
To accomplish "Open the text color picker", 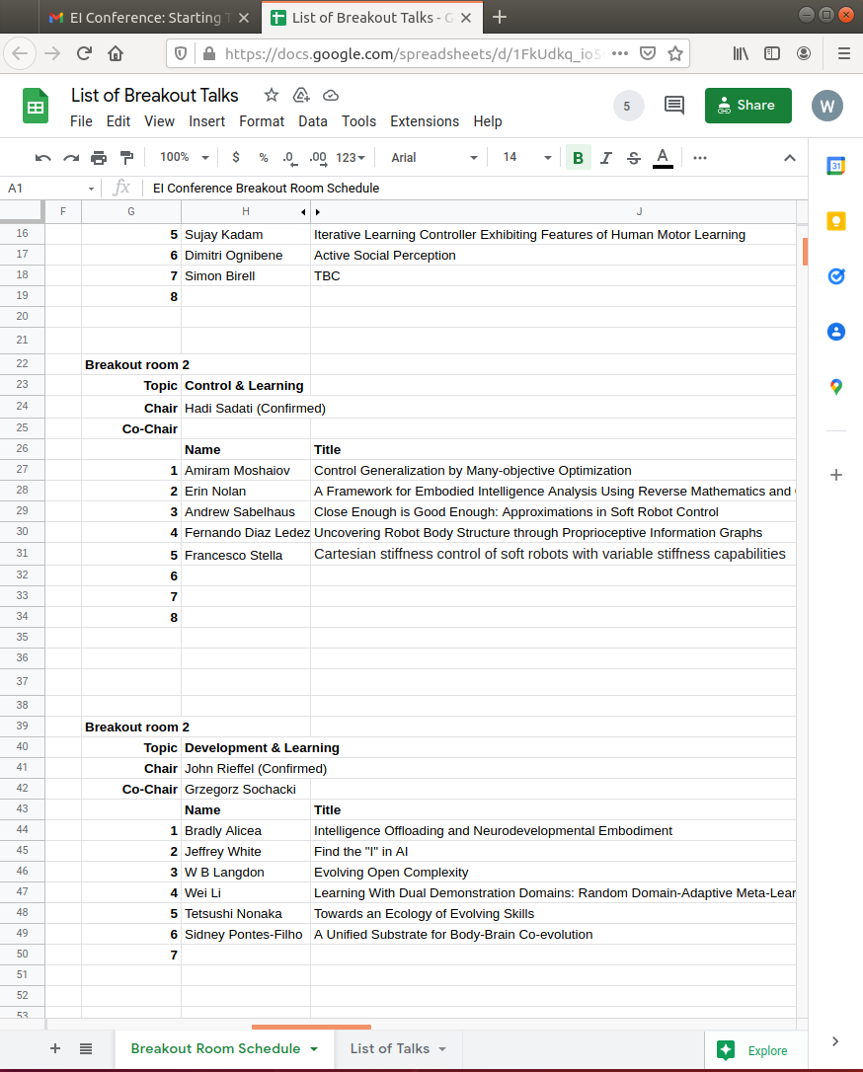I will 663,158.
